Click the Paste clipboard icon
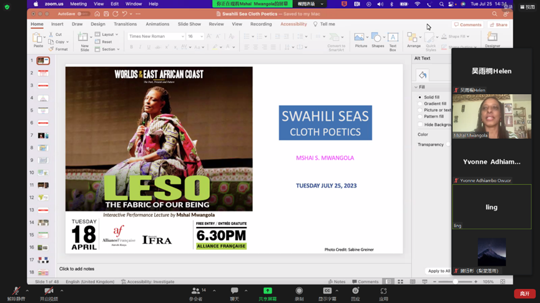Image resolution: width=540 pixels, height=303 pixels. [39, 39]
